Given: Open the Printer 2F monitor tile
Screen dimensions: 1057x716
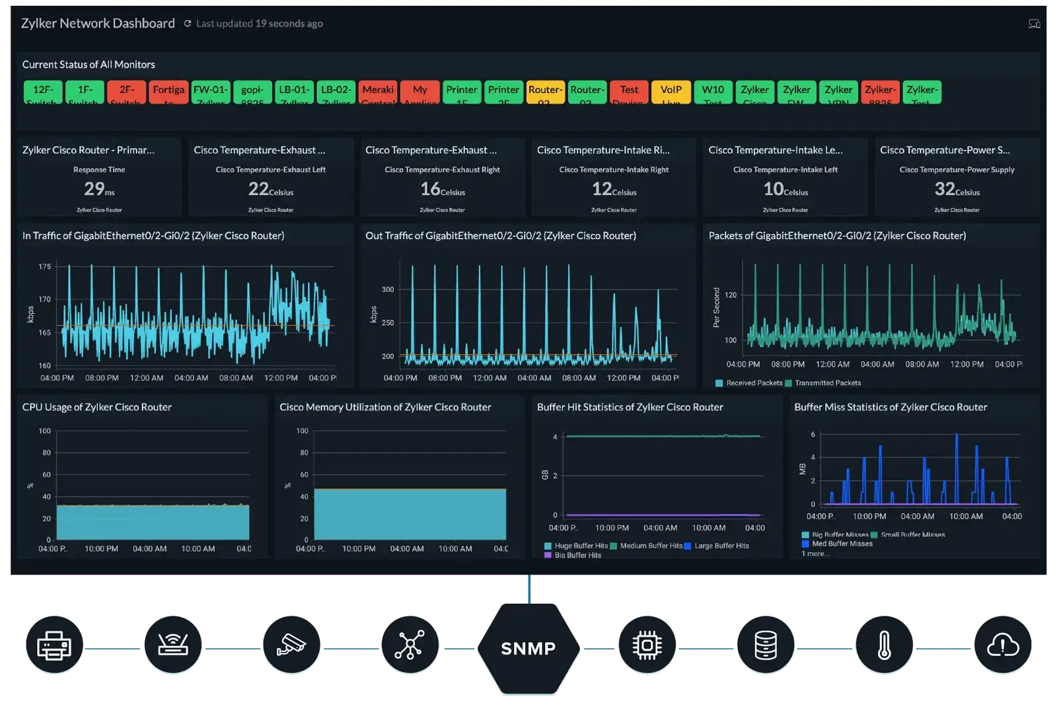Looking at the screenshot, I should tap(504, 92).
